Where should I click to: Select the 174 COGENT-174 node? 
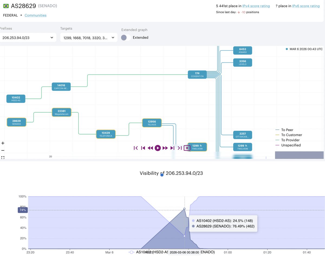pos(197,75)
